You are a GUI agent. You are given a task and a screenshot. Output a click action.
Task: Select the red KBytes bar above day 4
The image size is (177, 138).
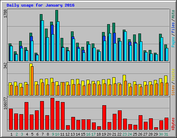click(x=26, y=116)
